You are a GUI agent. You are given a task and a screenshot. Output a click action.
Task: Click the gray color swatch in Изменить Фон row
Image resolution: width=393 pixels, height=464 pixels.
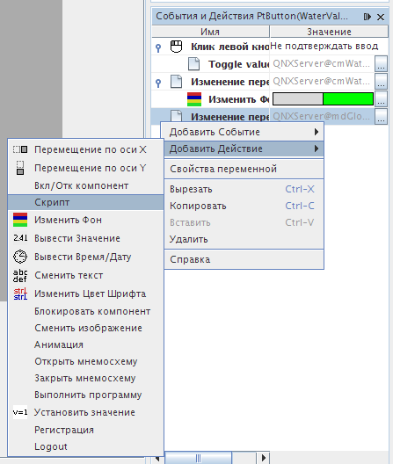[x=298, y=98]
